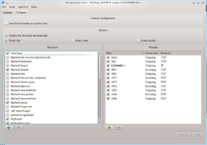Viewport: 207px width, 145px height.
Task: Open the Options menu
Action: 23,7
